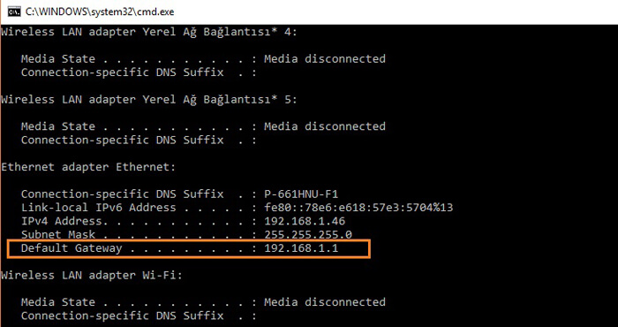Click Media disconnected under the Wi-Fi adapter
The height and width of the screenshot is (327, 618).
pyautogui.click(x=325, y=302)
